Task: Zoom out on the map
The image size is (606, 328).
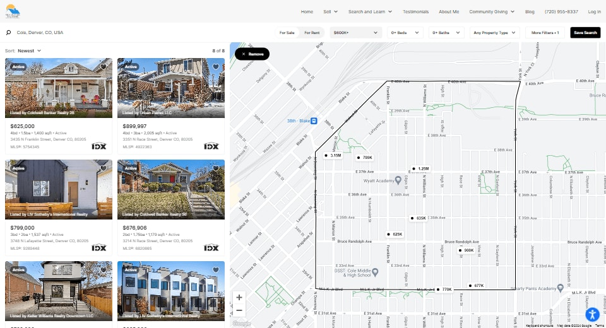Action: pos(239,310)
